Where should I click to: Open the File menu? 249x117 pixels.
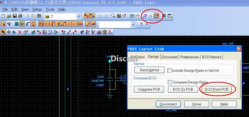coord(5,9)
